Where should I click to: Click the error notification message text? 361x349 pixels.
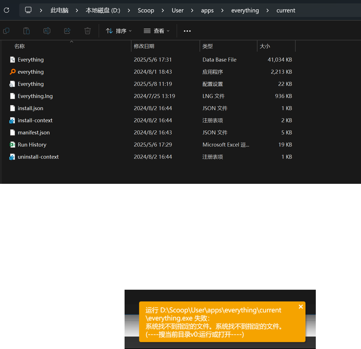215,322
